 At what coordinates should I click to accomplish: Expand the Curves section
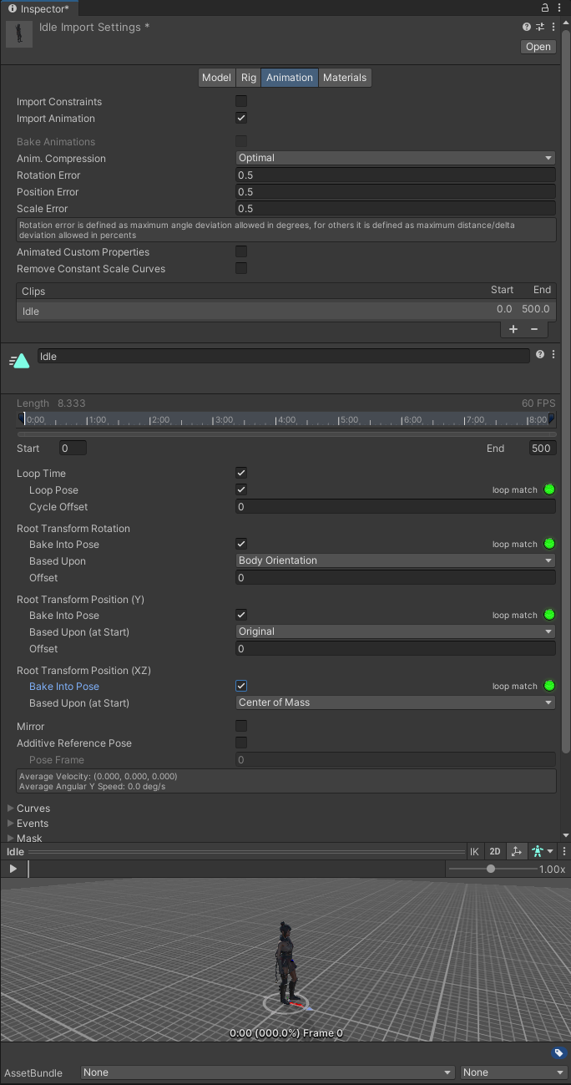click(x=11, y=809)
